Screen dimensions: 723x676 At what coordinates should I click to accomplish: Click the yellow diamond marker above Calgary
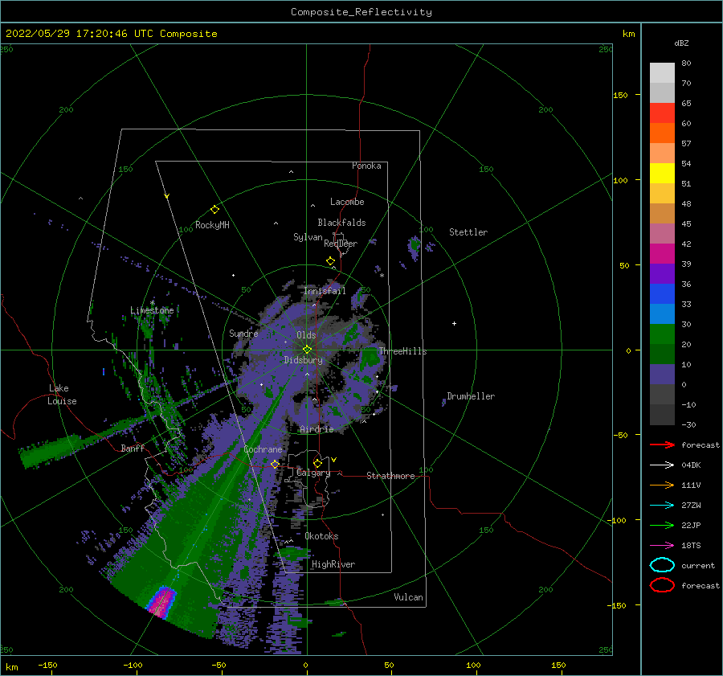[x=317, y=463]
